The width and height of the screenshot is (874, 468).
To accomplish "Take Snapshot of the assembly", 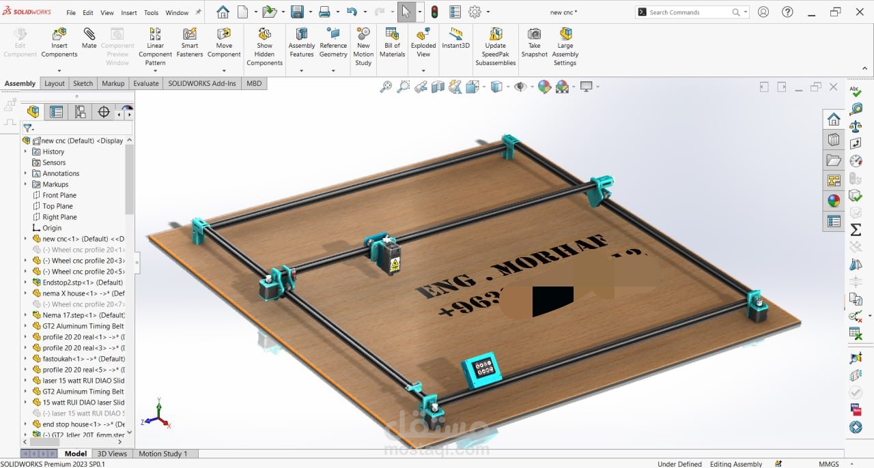I will (534, 42).
